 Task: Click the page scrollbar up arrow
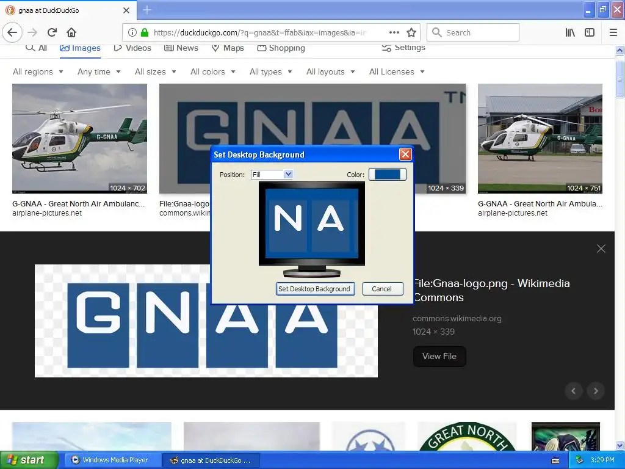point(620,51)
